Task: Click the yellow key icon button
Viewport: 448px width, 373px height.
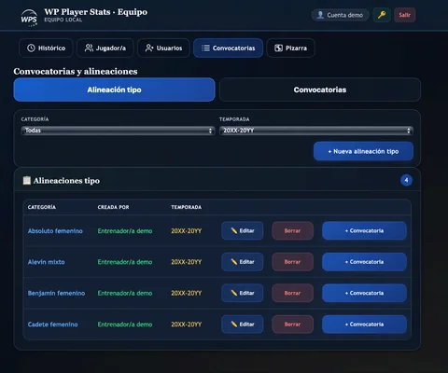Action: click(x=382, y=15)
